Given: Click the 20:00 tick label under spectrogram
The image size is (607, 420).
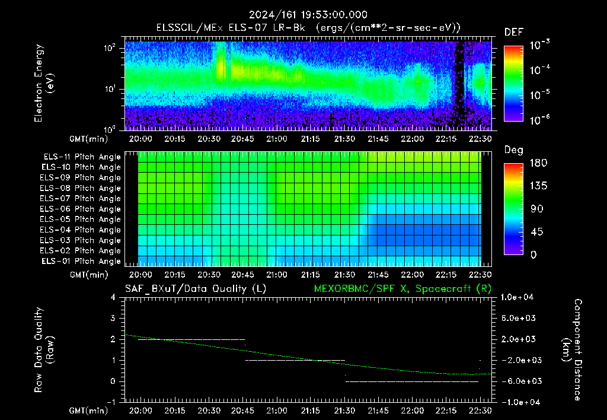Looking at the screenshot, I should click(140, 139).
